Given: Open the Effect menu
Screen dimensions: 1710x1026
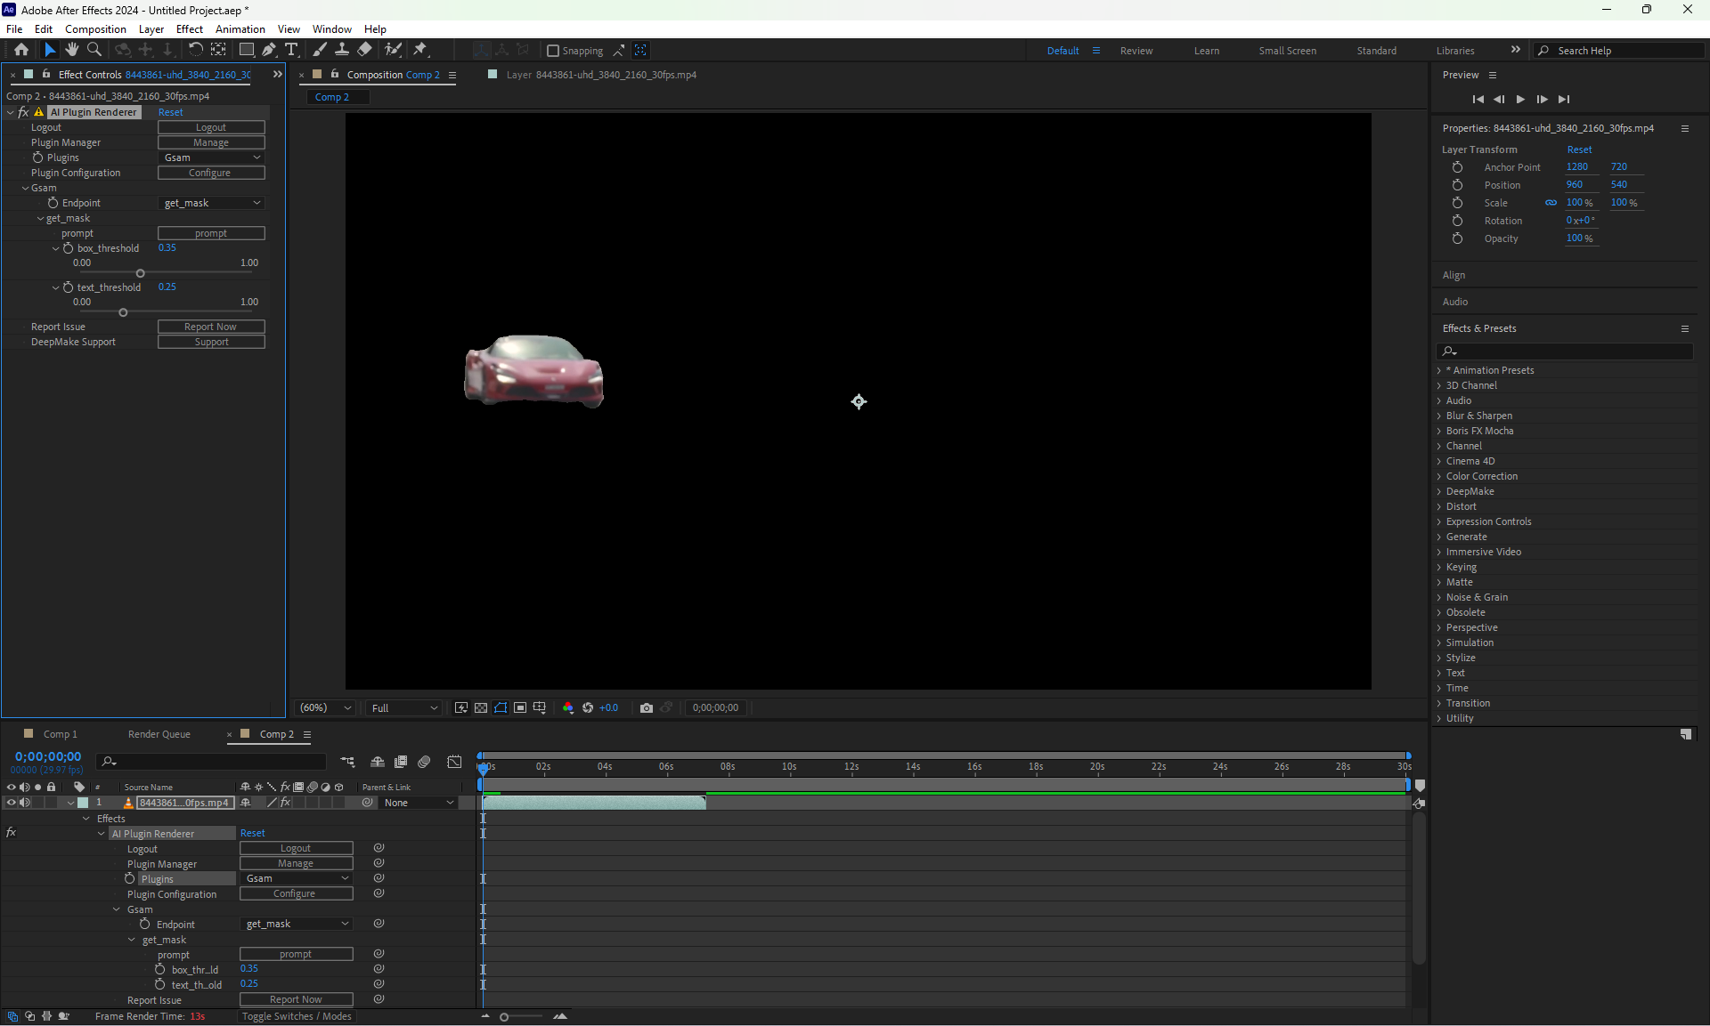Looking at the screenshot, I should pyautogui.click(x=189, y=28).
